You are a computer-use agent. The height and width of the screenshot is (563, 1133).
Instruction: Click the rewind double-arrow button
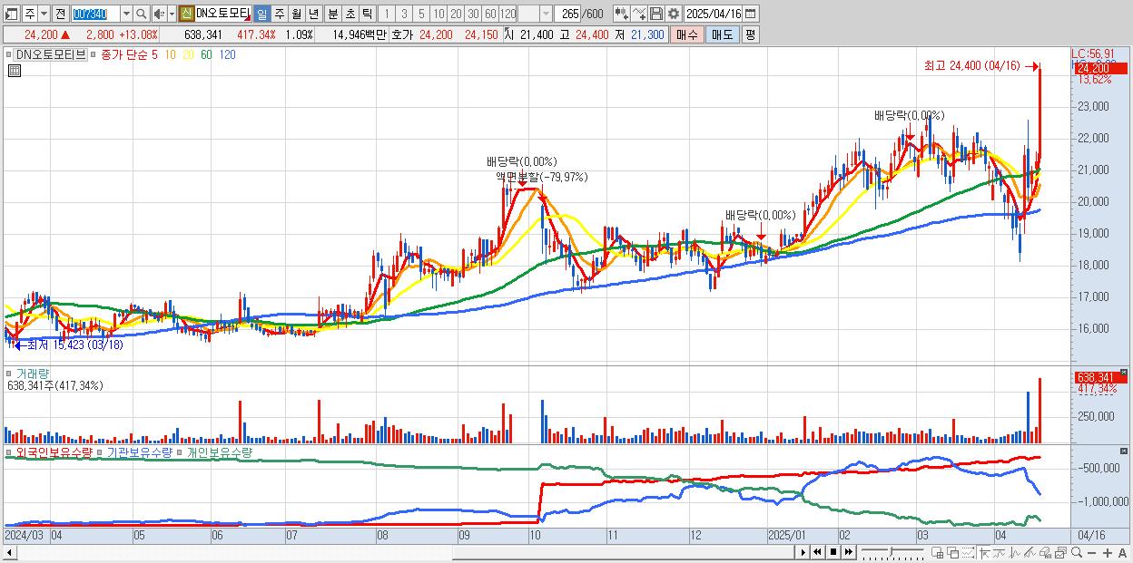[817, 552]
